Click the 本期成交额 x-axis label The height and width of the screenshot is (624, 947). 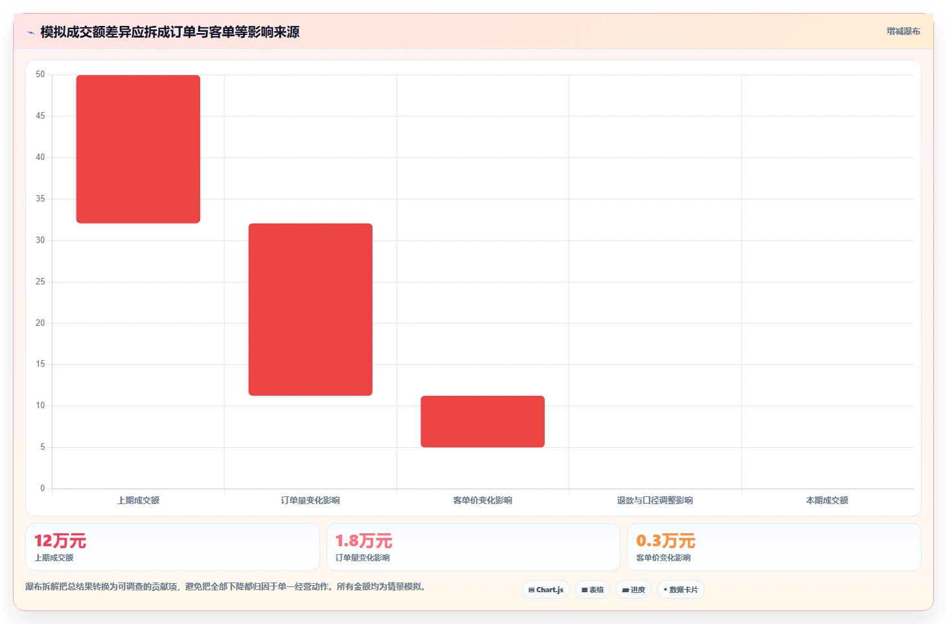(x=827, y=500)
